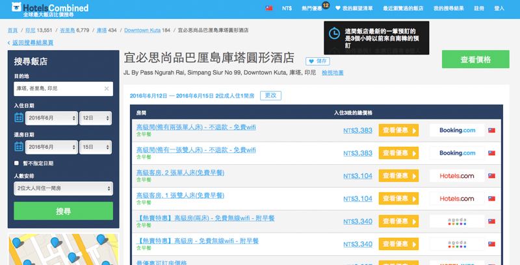Click 註冊 in top navigation
The height and width of the screenshot is (265, 520).
[x=479, y=8]
